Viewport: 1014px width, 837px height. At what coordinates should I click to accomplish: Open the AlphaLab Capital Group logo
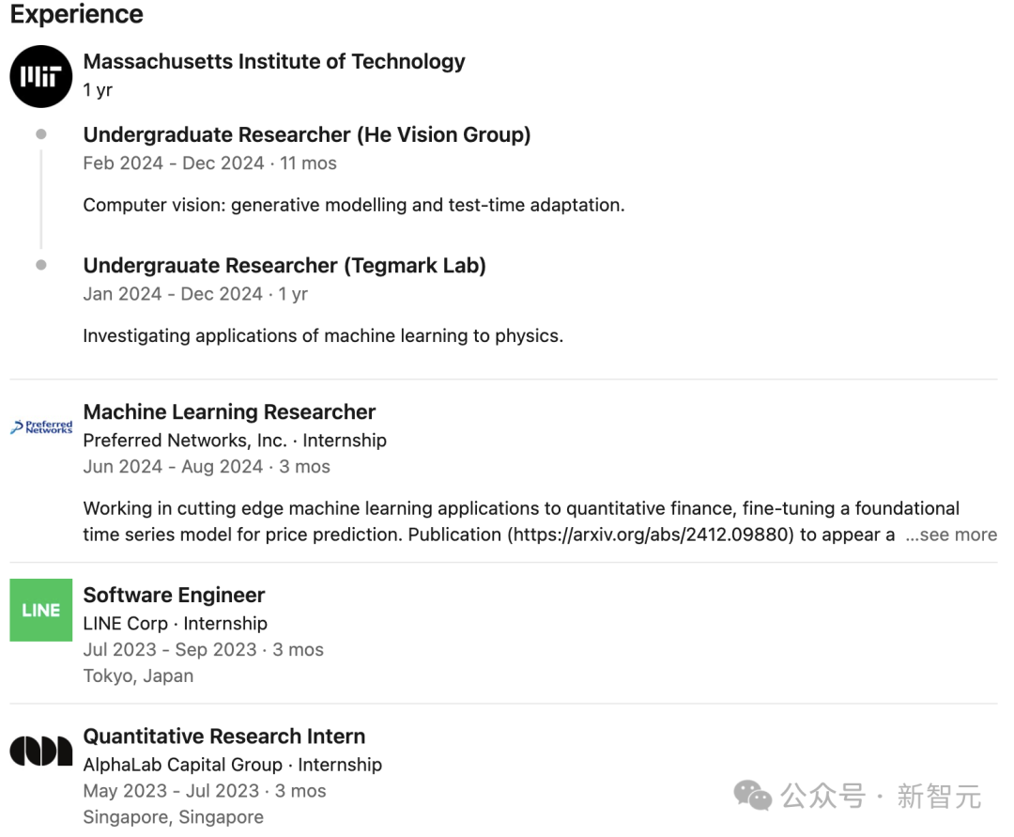tap(40, 751)
